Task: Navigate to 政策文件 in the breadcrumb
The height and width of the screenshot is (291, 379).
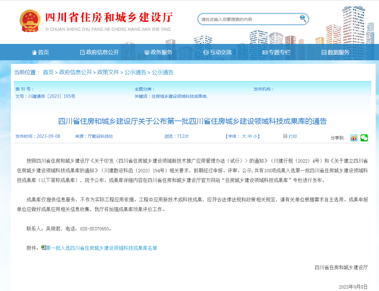Action: coord(107,73)
